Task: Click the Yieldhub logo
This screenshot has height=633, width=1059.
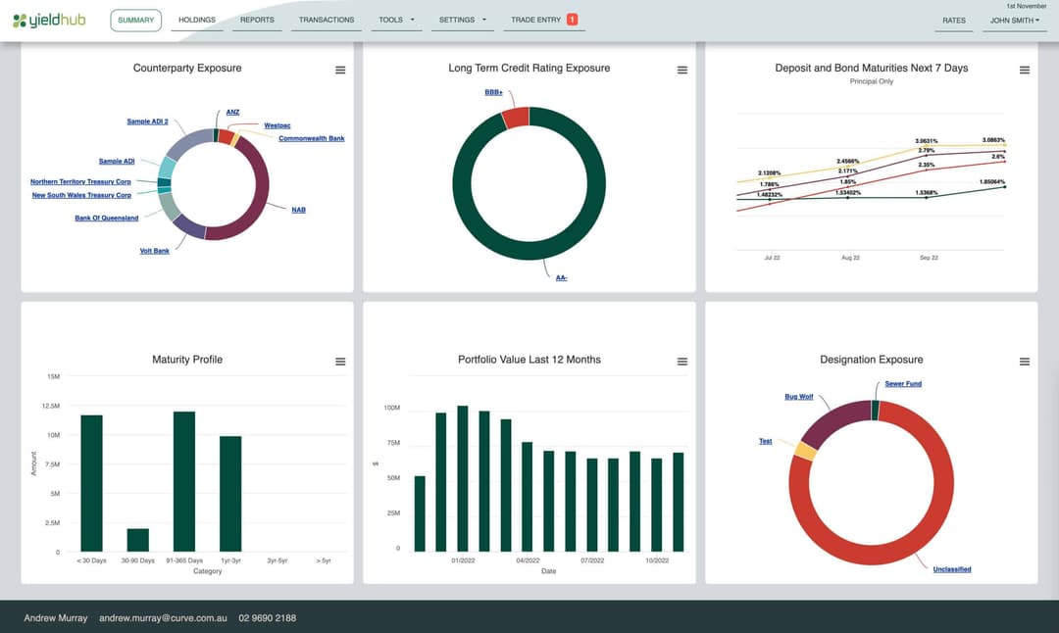Action: pyautogui.click(x=49, y=21)
